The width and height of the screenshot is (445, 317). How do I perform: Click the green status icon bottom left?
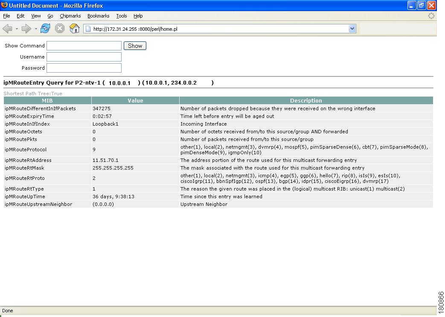click(2, 315)
